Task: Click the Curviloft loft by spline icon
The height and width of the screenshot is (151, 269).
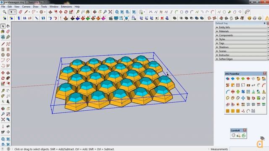Action: [x=233, y=135]
